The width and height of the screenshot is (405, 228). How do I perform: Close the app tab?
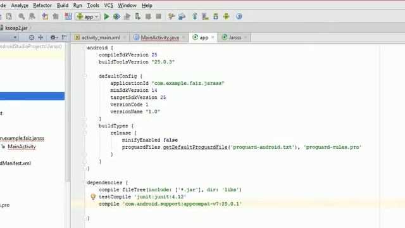click(213, 37)
